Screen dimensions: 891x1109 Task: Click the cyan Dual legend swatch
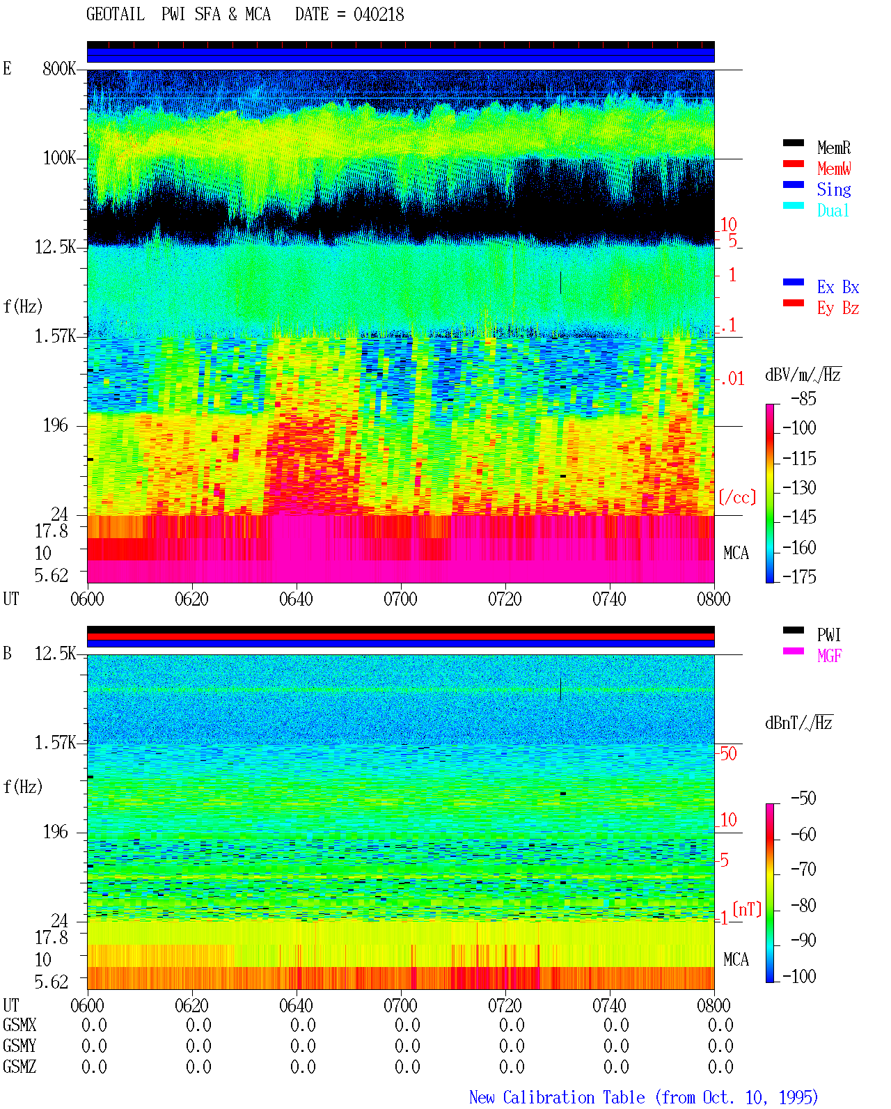(794, 205)
